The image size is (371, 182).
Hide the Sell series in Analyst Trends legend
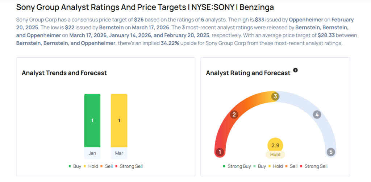(108, 166)
